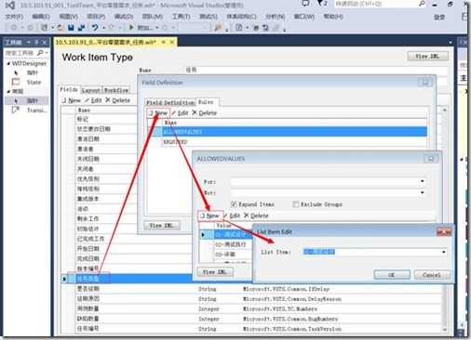This screenshot has height=340, width=471.
Task: Click the blue Save disk icon
Action: 71,28
